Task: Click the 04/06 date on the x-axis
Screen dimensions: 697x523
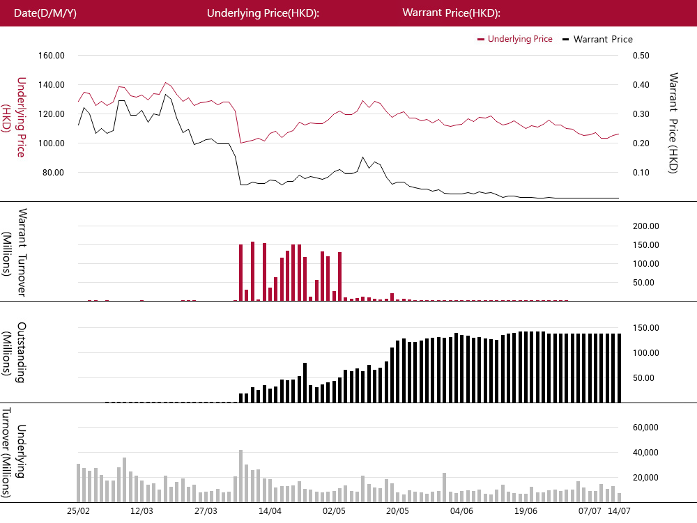Action: 461,511
